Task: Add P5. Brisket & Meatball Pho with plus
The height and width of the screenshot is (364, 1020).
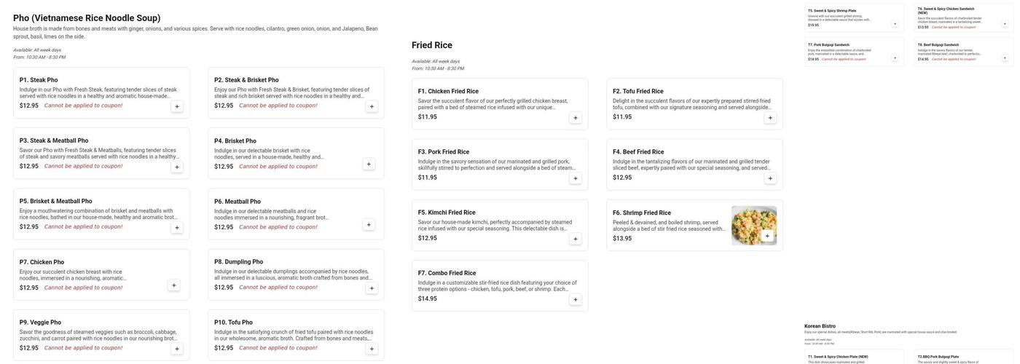Action: click(x=176, y=228)
